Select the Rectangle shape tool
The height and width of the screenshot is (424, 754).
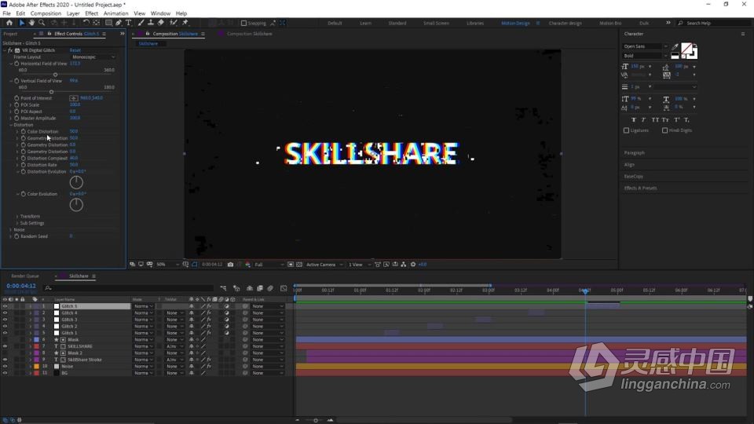coord(108,23)
